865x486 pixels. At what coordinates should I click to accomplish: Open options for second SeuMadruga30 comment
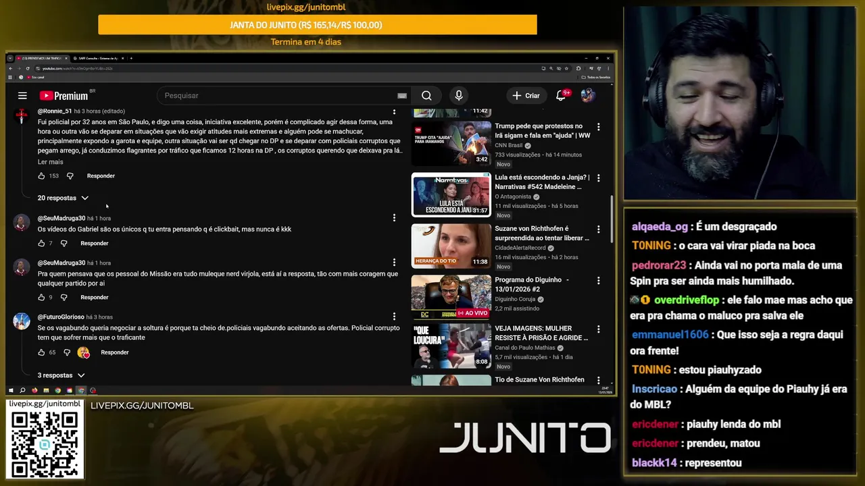pyautogui.click(x=394, y=263)
